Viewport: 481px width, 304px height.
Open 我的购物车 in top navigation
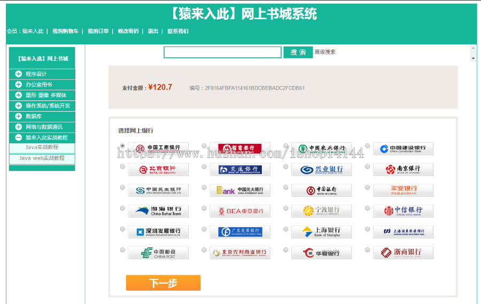[65, 32]
